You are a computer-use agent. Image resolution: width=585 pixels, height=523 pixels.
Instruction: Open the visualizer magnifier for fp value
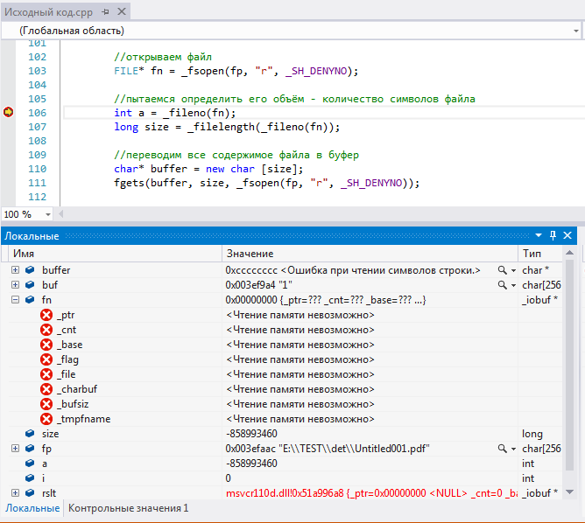click(503, 449)
